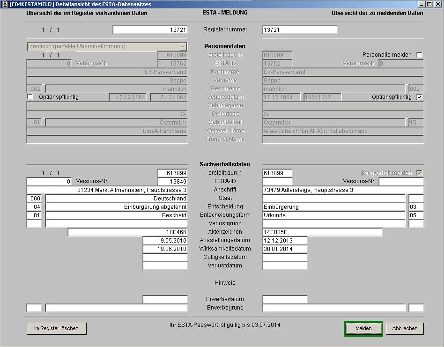Click the application icon in the title bar

coord(4,4)
